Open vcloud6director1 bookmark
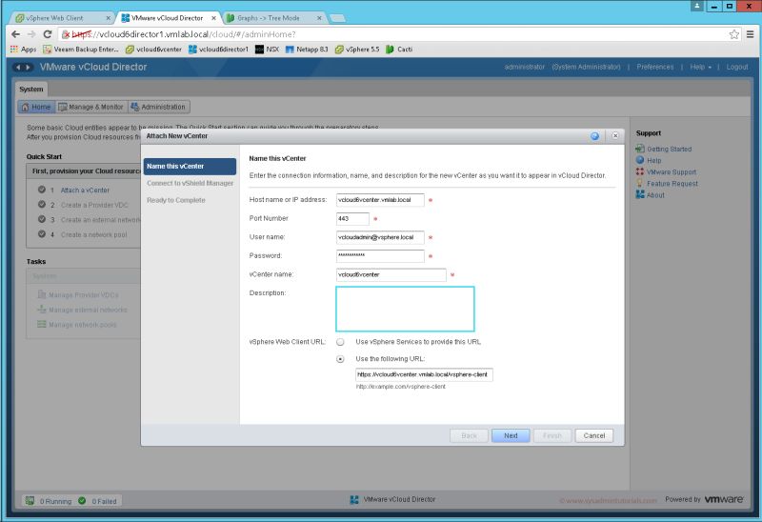Viewport: 762px width, 522px height. (x=218, y=50)
